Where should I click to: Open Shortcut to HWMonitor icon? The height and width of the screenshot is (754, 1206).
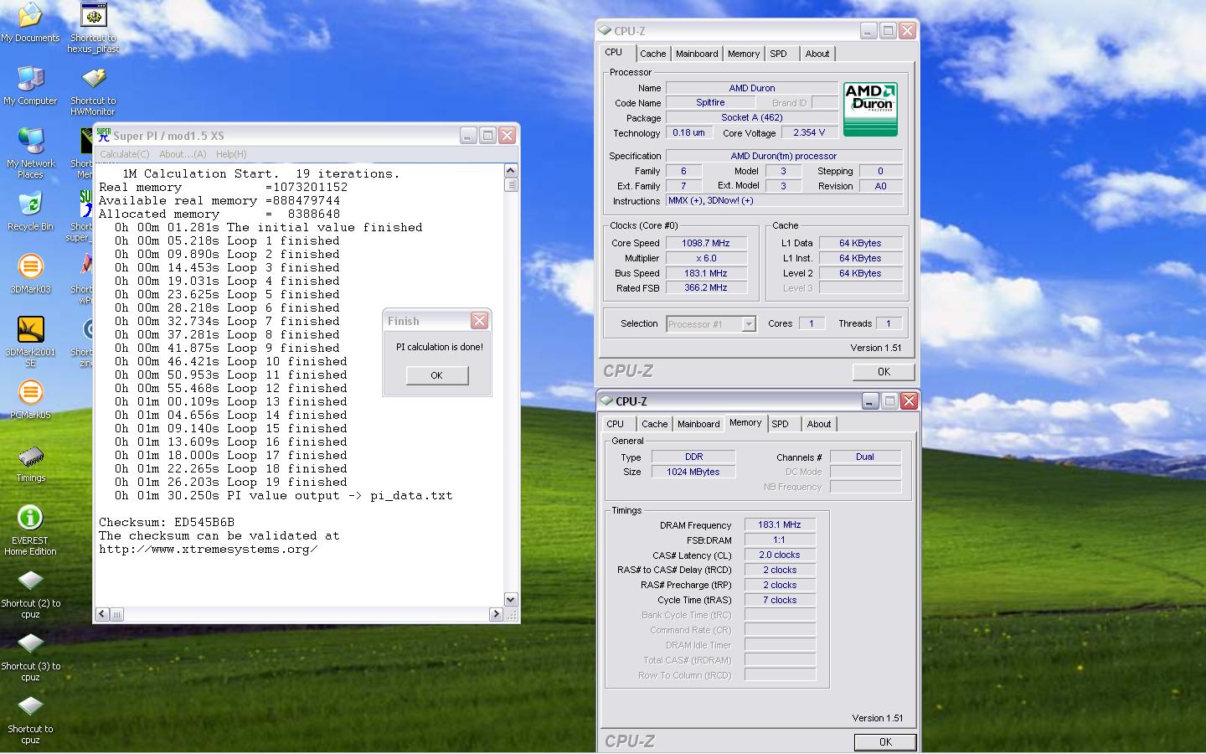tap(93, 90)
